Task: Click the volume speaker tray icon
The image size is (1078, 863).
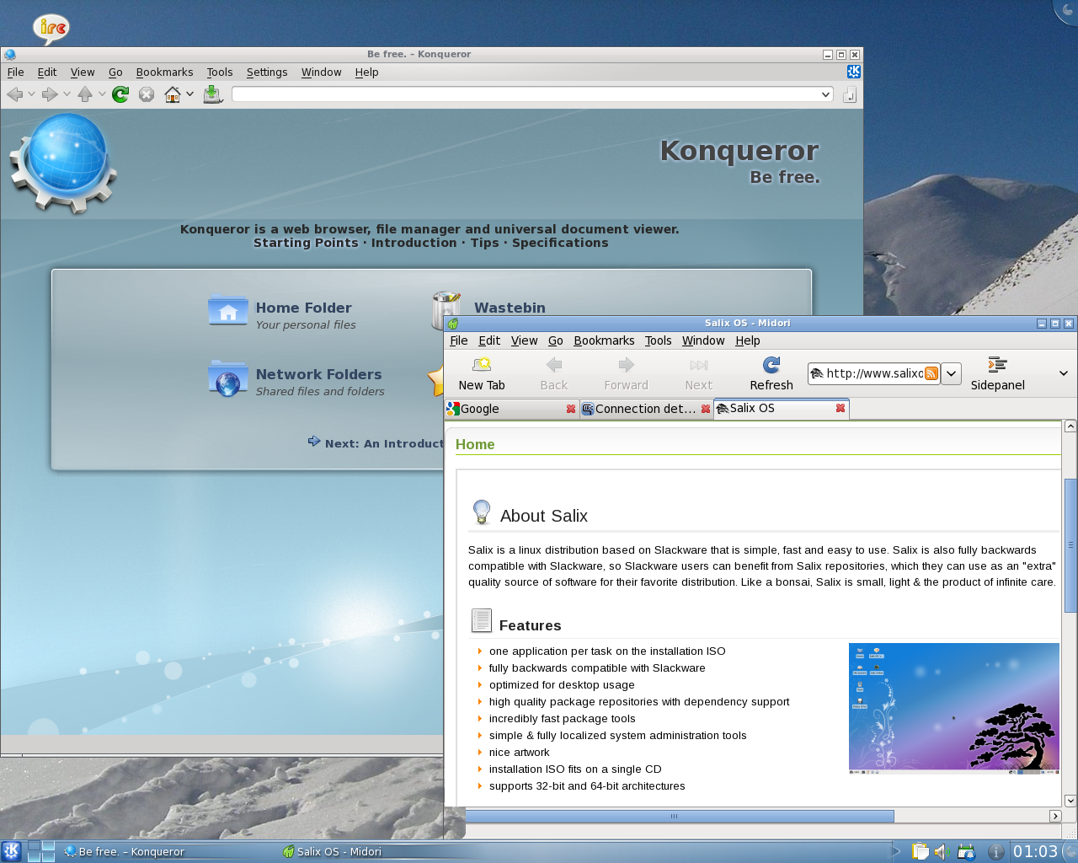Action: 942,852
